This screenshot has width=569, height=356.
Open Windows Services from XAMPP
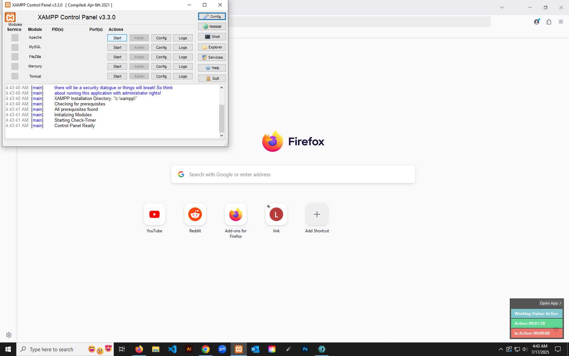212,57
